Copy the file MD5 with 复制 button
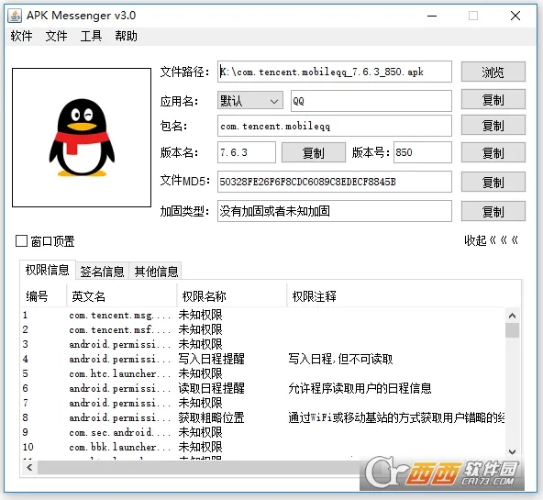Image resolution: width=543 pixels, height=500 pixels. tap(493, 183)
